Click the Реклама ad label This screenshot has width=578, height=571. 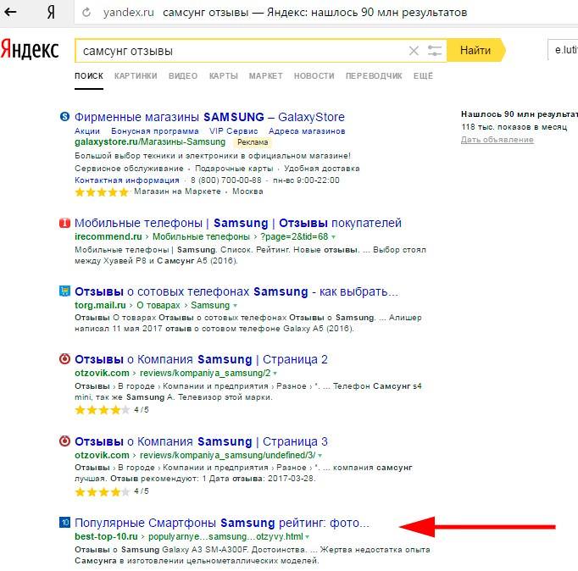coord(253,142)
